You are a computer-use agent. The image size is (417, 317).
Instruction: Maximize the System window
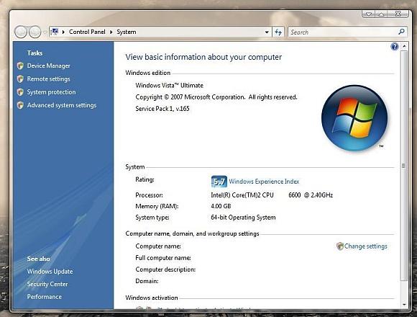381,14
